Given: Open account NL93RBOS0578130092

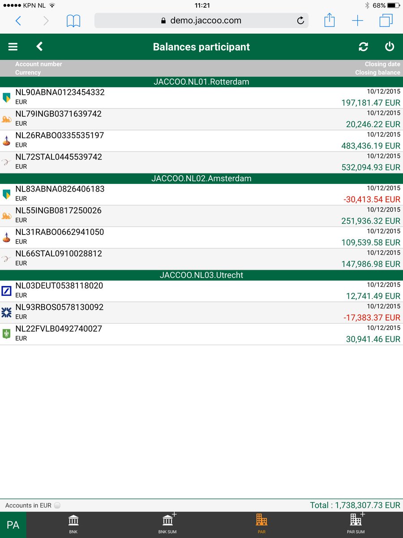Looking at the screenshot, I should pos(201,313).
